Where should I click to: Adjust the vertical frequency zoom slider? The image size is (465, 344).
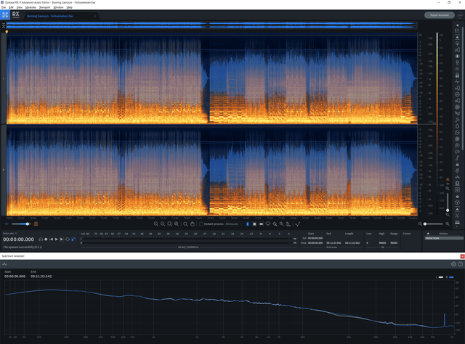[x=448, y=202]
